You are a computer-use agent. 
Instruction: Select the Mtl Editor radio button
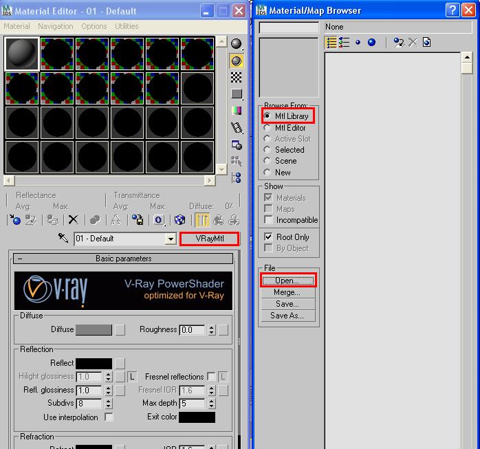(267, 128)
